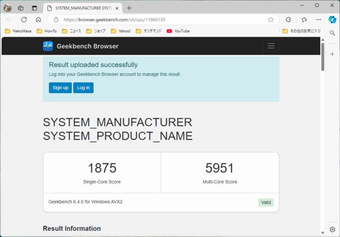Close the SYSTEM_MANUFACTURER tab
Viewport: 340px width, 237px height.
coord(117,8)
